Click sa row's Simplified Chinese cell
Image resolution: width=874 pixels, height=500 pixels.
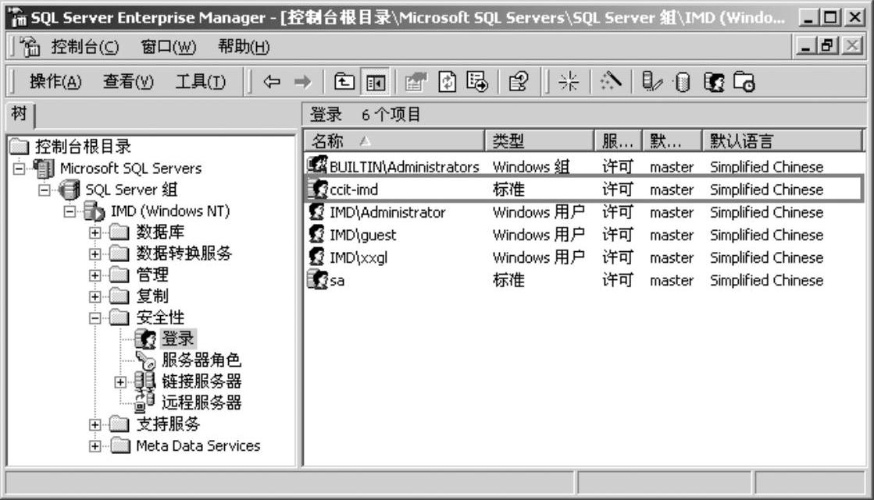[766, 280]
